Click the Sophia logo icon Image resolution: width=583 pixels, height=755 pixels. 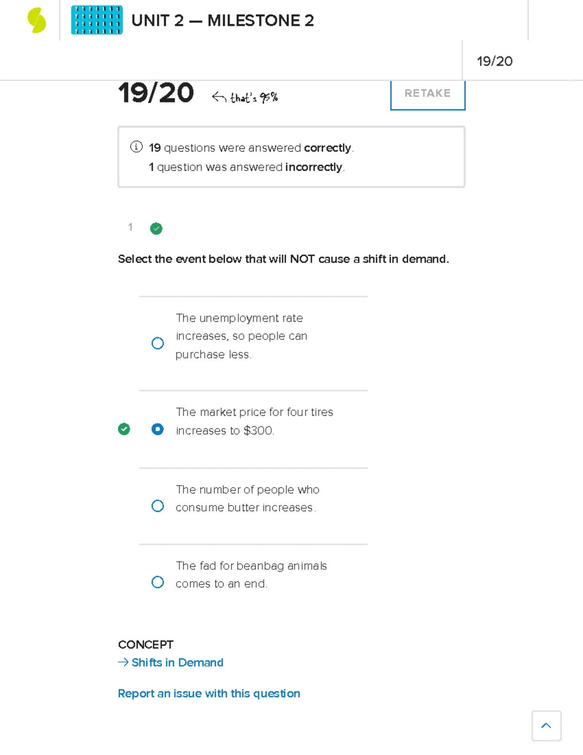click(x=36, y=20)
